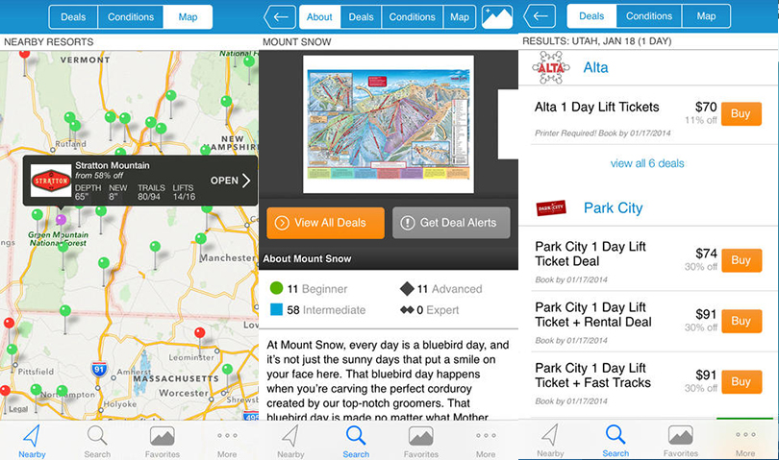Select the purple Stratton map pin
The image size is (779, 460).
(x=61, y=219)
